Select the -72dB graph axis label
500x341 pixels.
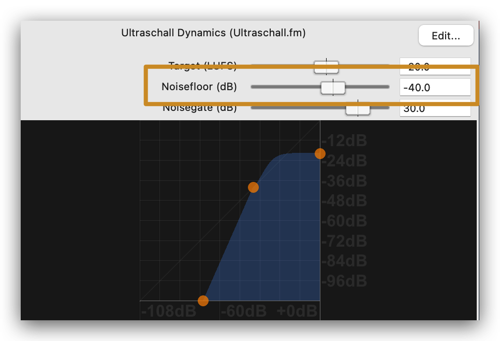344,241
